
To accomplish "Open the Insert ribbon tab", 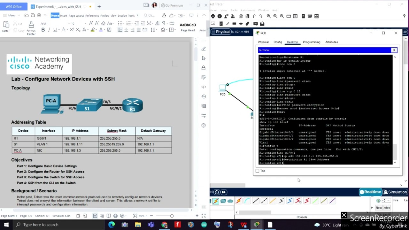I will (x=64, y=15).
